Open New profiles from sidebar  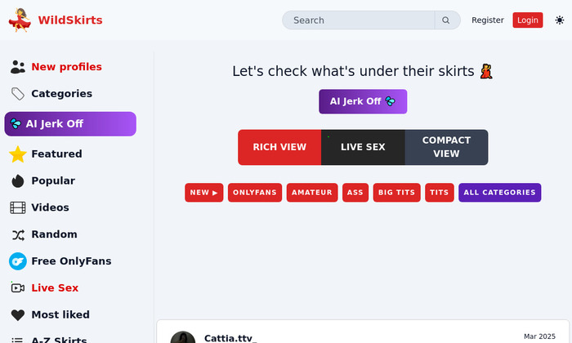coord(65,67)
